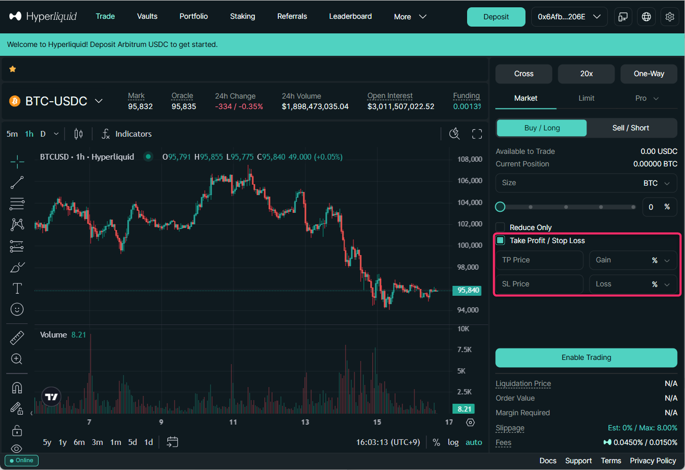Switch to the Limit order tab
The image size is (685, 470).
coord(586,98)
